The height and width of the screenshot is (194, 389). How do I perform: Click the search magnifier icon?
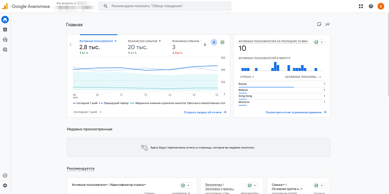pos(106,6)
